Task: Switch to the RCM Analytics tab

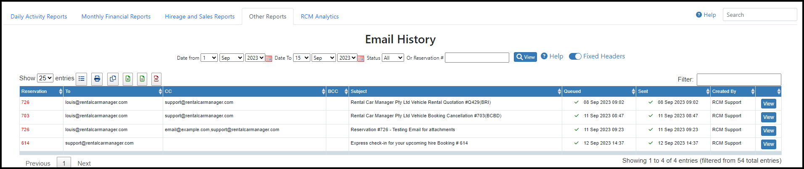Action: [x=320, y=16]
